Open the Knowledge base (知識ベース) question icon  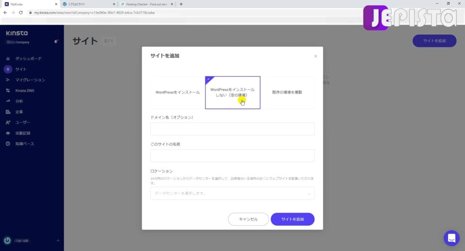click(8, 144)
